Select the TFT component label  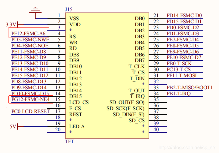click(69, 142)
